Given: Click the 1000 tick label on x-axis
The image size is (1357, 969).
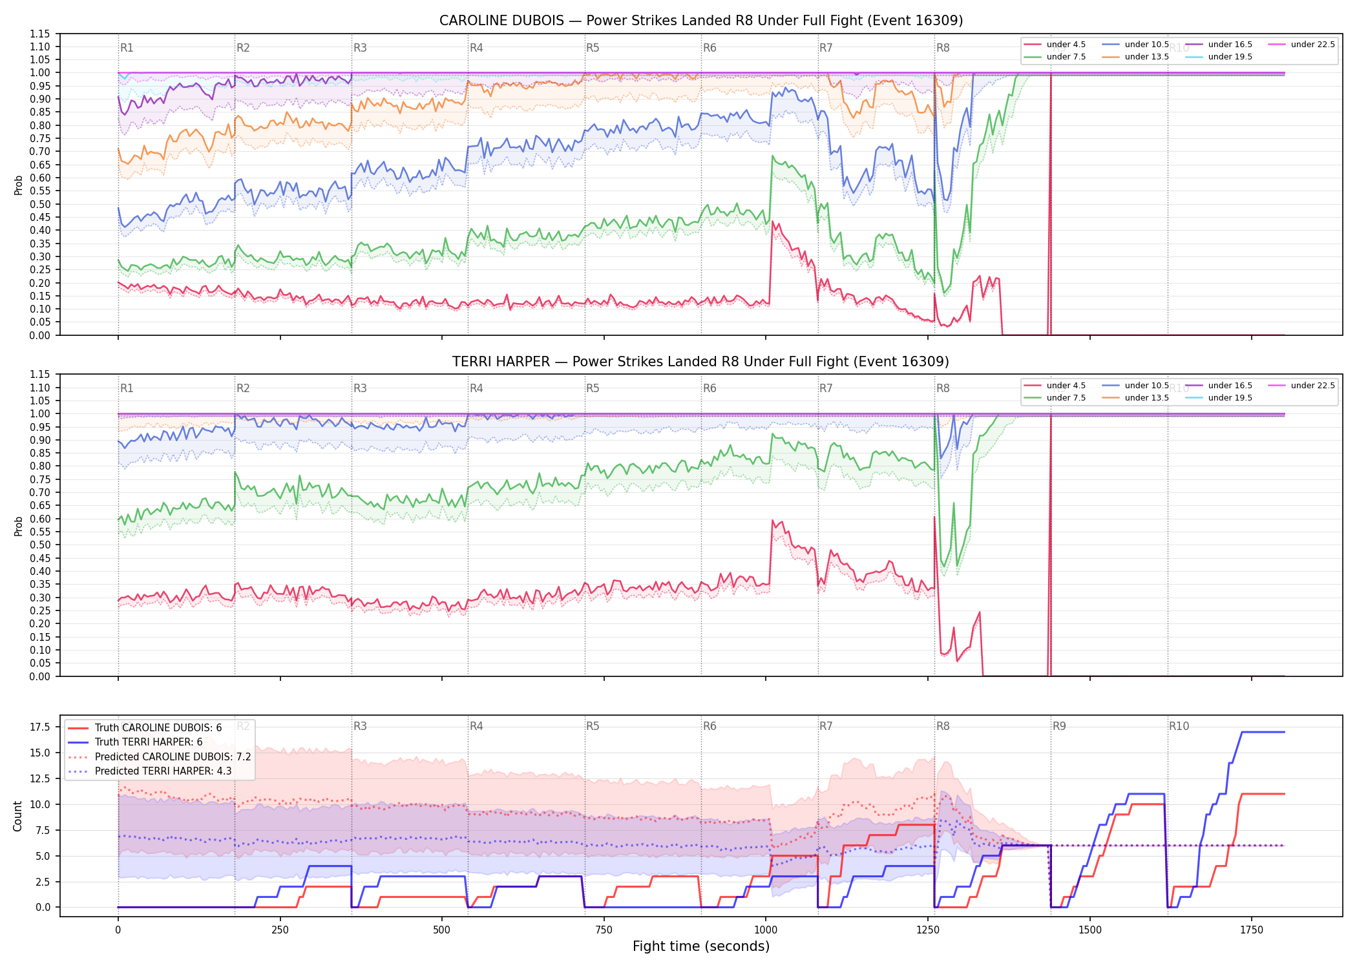Looking at the screenshot, I should [x=766, y=930].
